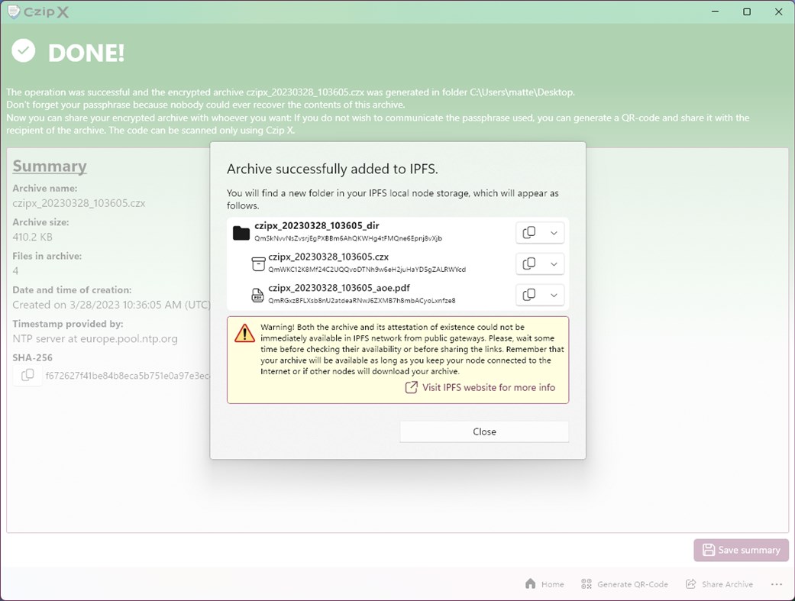Image resolution: width=795 pixels, height=601 pixels.
Task: Click the Czip X shield logo
Action: pyautogui.click(x=15, y=11)
